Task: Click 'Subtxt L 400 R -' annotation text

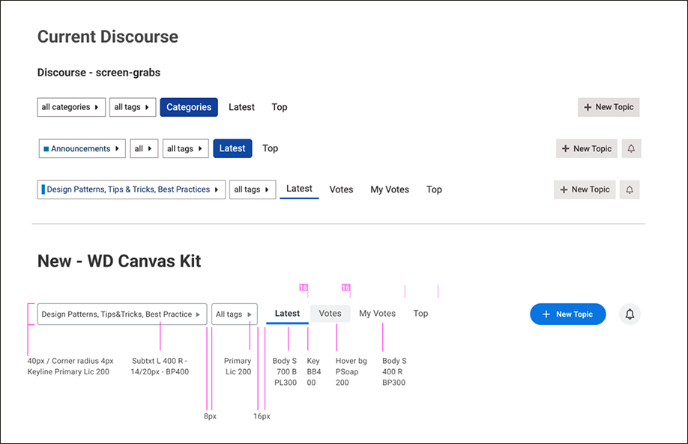Action: [160, 361]
